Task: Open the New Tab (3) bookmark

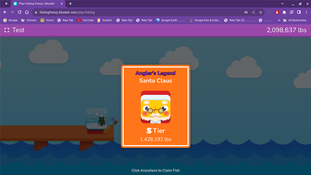Action: point(239,20)
